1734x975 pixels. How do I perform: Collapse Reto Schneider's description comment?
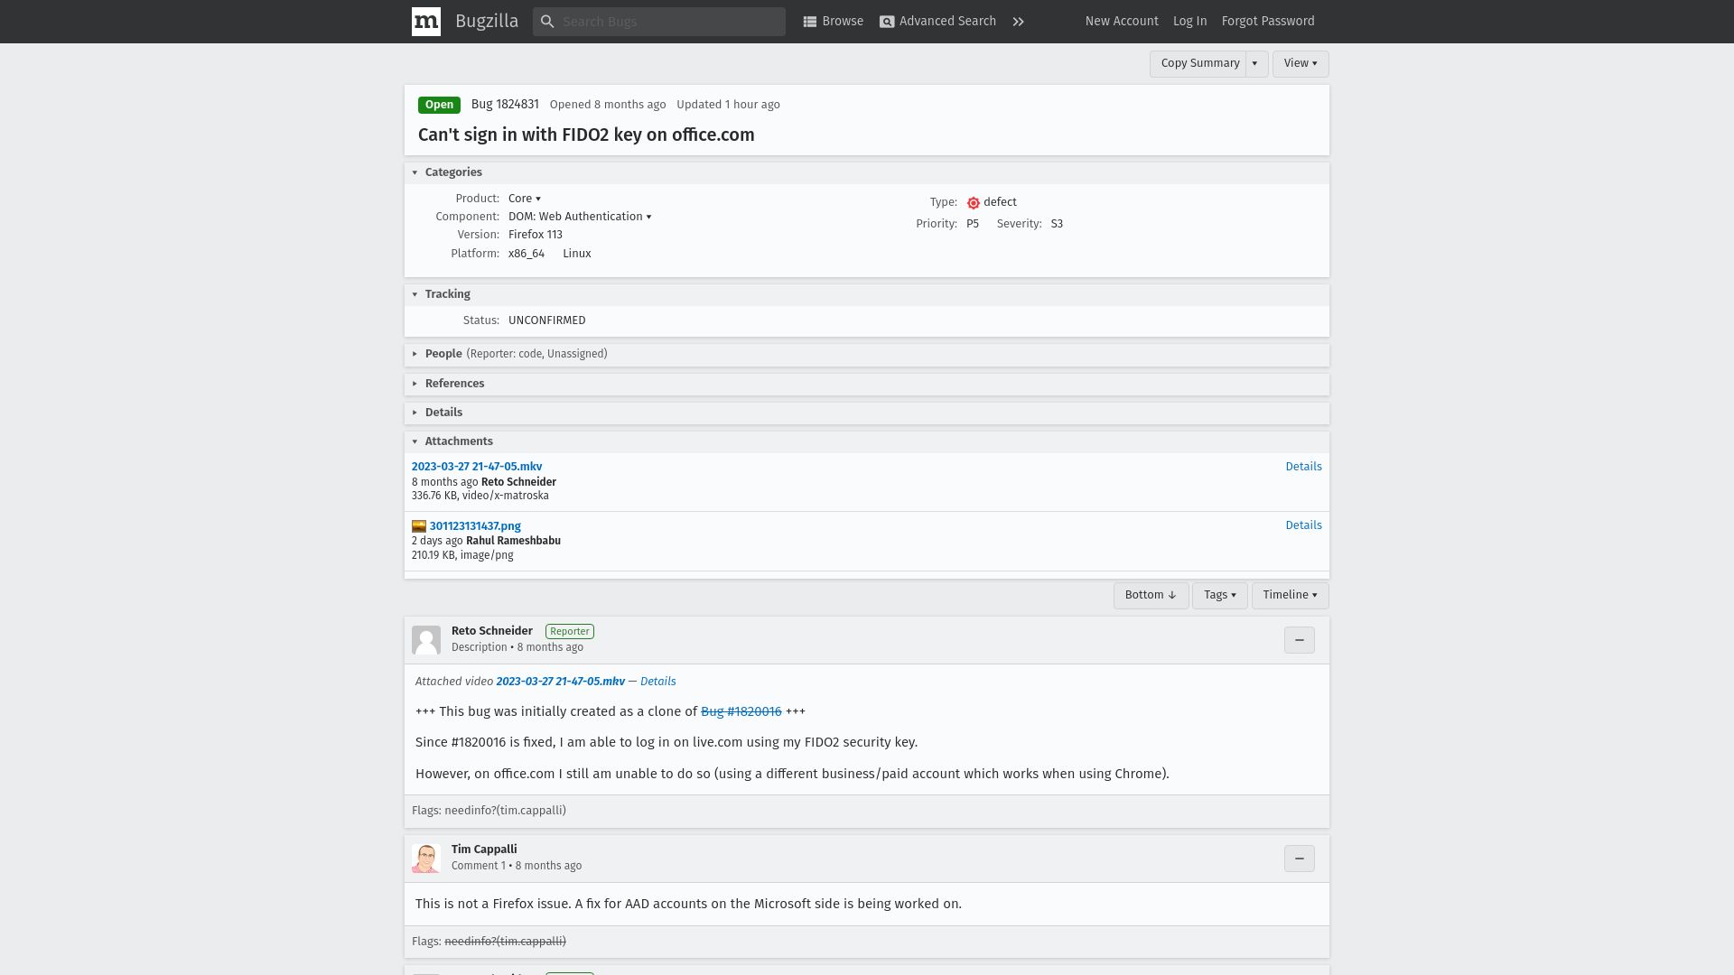tap(1300, 640)
